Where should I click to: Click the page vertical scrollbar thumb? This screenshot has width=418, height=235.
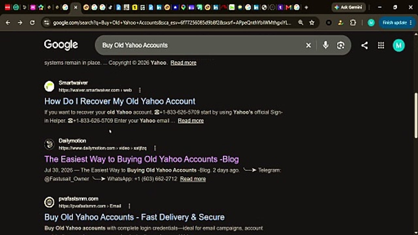coord(416,115)
